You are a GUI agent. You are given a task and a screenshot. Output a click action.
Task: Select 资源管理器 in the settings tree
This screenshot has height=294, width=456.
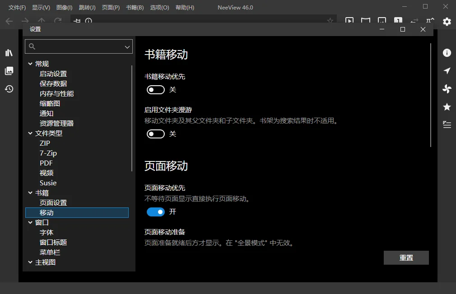coord(57,123)
